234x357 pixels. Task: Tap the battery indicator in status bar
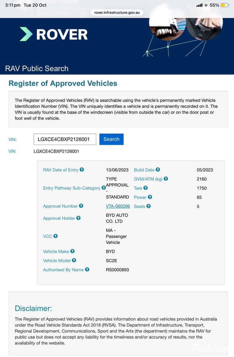click(225, 5)
